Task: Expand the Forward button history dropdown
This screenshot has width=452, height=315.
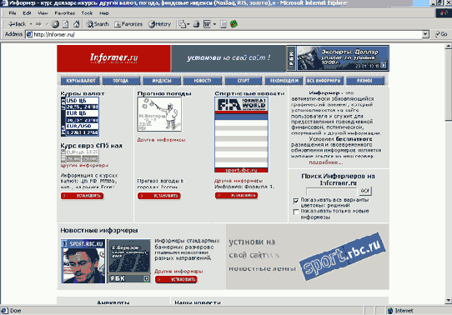Action: [47, 24]
